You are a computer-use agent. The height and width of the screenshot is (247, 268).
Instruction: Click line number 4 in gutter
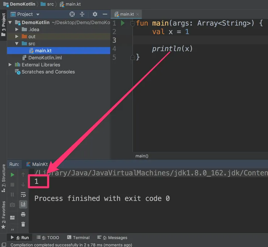114,49
